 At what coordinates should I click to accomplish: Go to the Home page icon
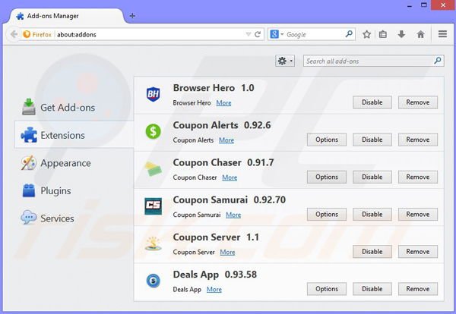click(420, 34)
